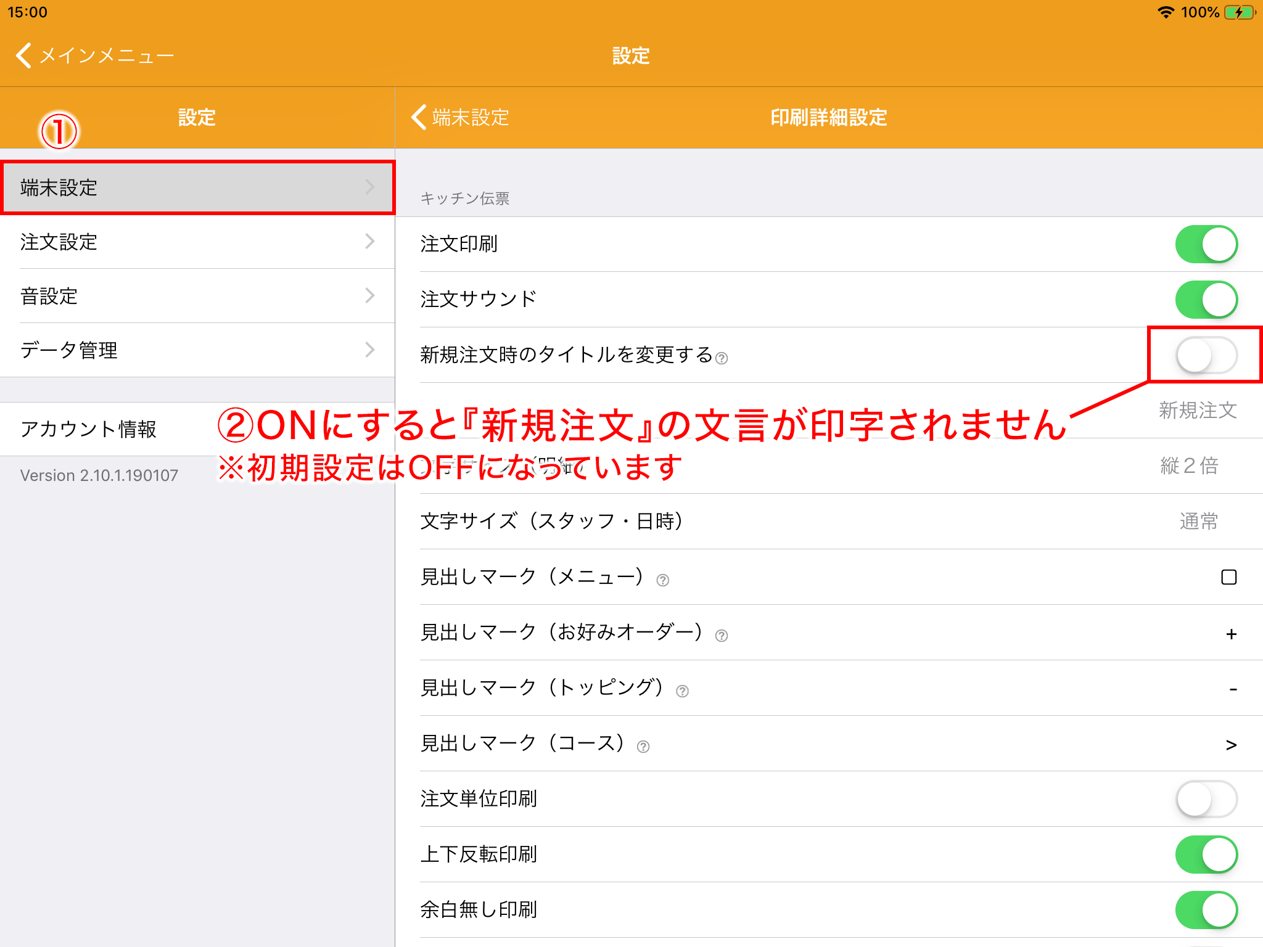Toggle the 余白無し印刷 switch
This screenshot has width=1263, height=947.
pyautogui.click(x=1206, y=910)
